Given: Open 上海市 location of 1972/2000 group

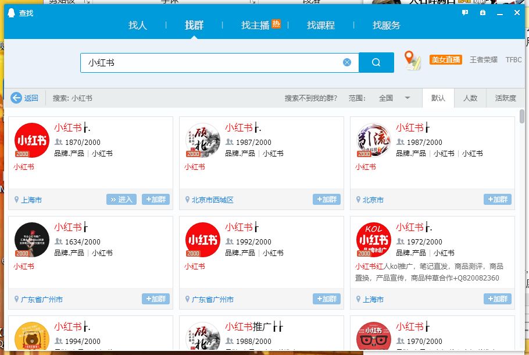Looking at the screenshot, I should tap(373, 299).
